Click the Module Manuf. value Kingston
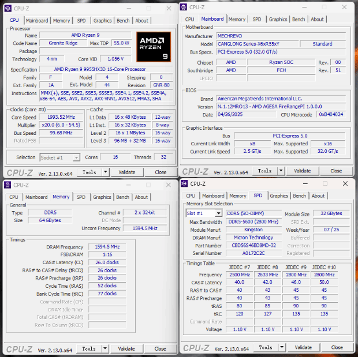Viewport: 358px width, 357px height. tap(253, 230)
